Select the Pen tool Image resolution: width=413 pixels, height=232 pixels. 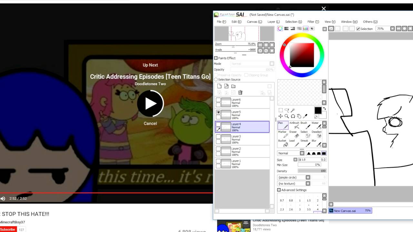coord(283,125)
